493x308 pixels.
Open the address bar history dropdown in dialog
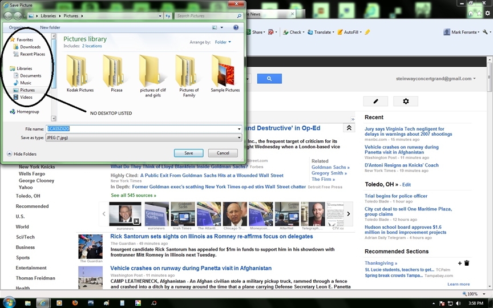160,16
